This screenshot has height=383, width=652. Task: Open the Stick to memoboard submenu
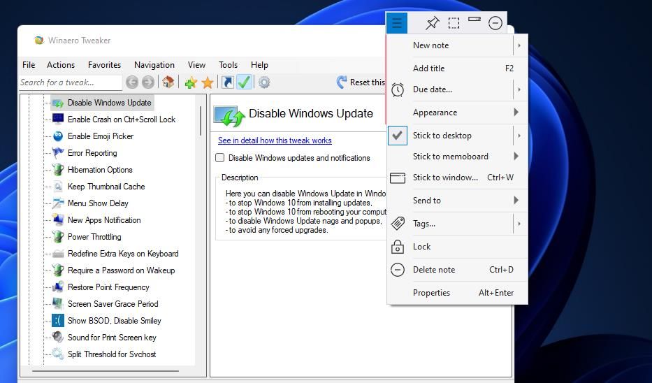458,157
